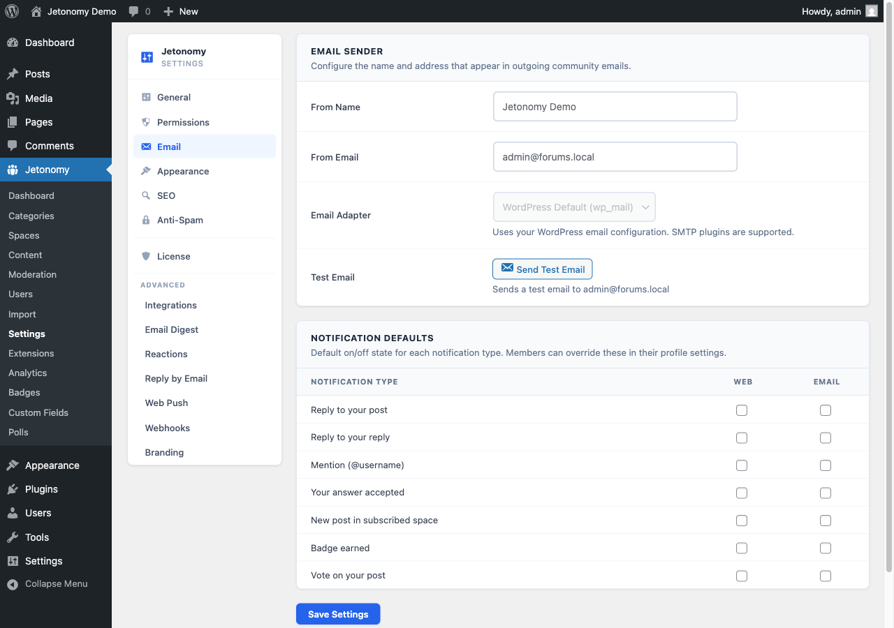Image resolution: width=894 pixels, height=628 pixels.
Task: Open the Email Adapter dropdown
Action: pyautogui.click(x=574, y=207)
